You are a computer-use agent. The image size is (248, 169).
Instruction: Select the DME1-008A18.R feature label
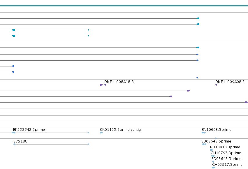[x=119, y=82]
